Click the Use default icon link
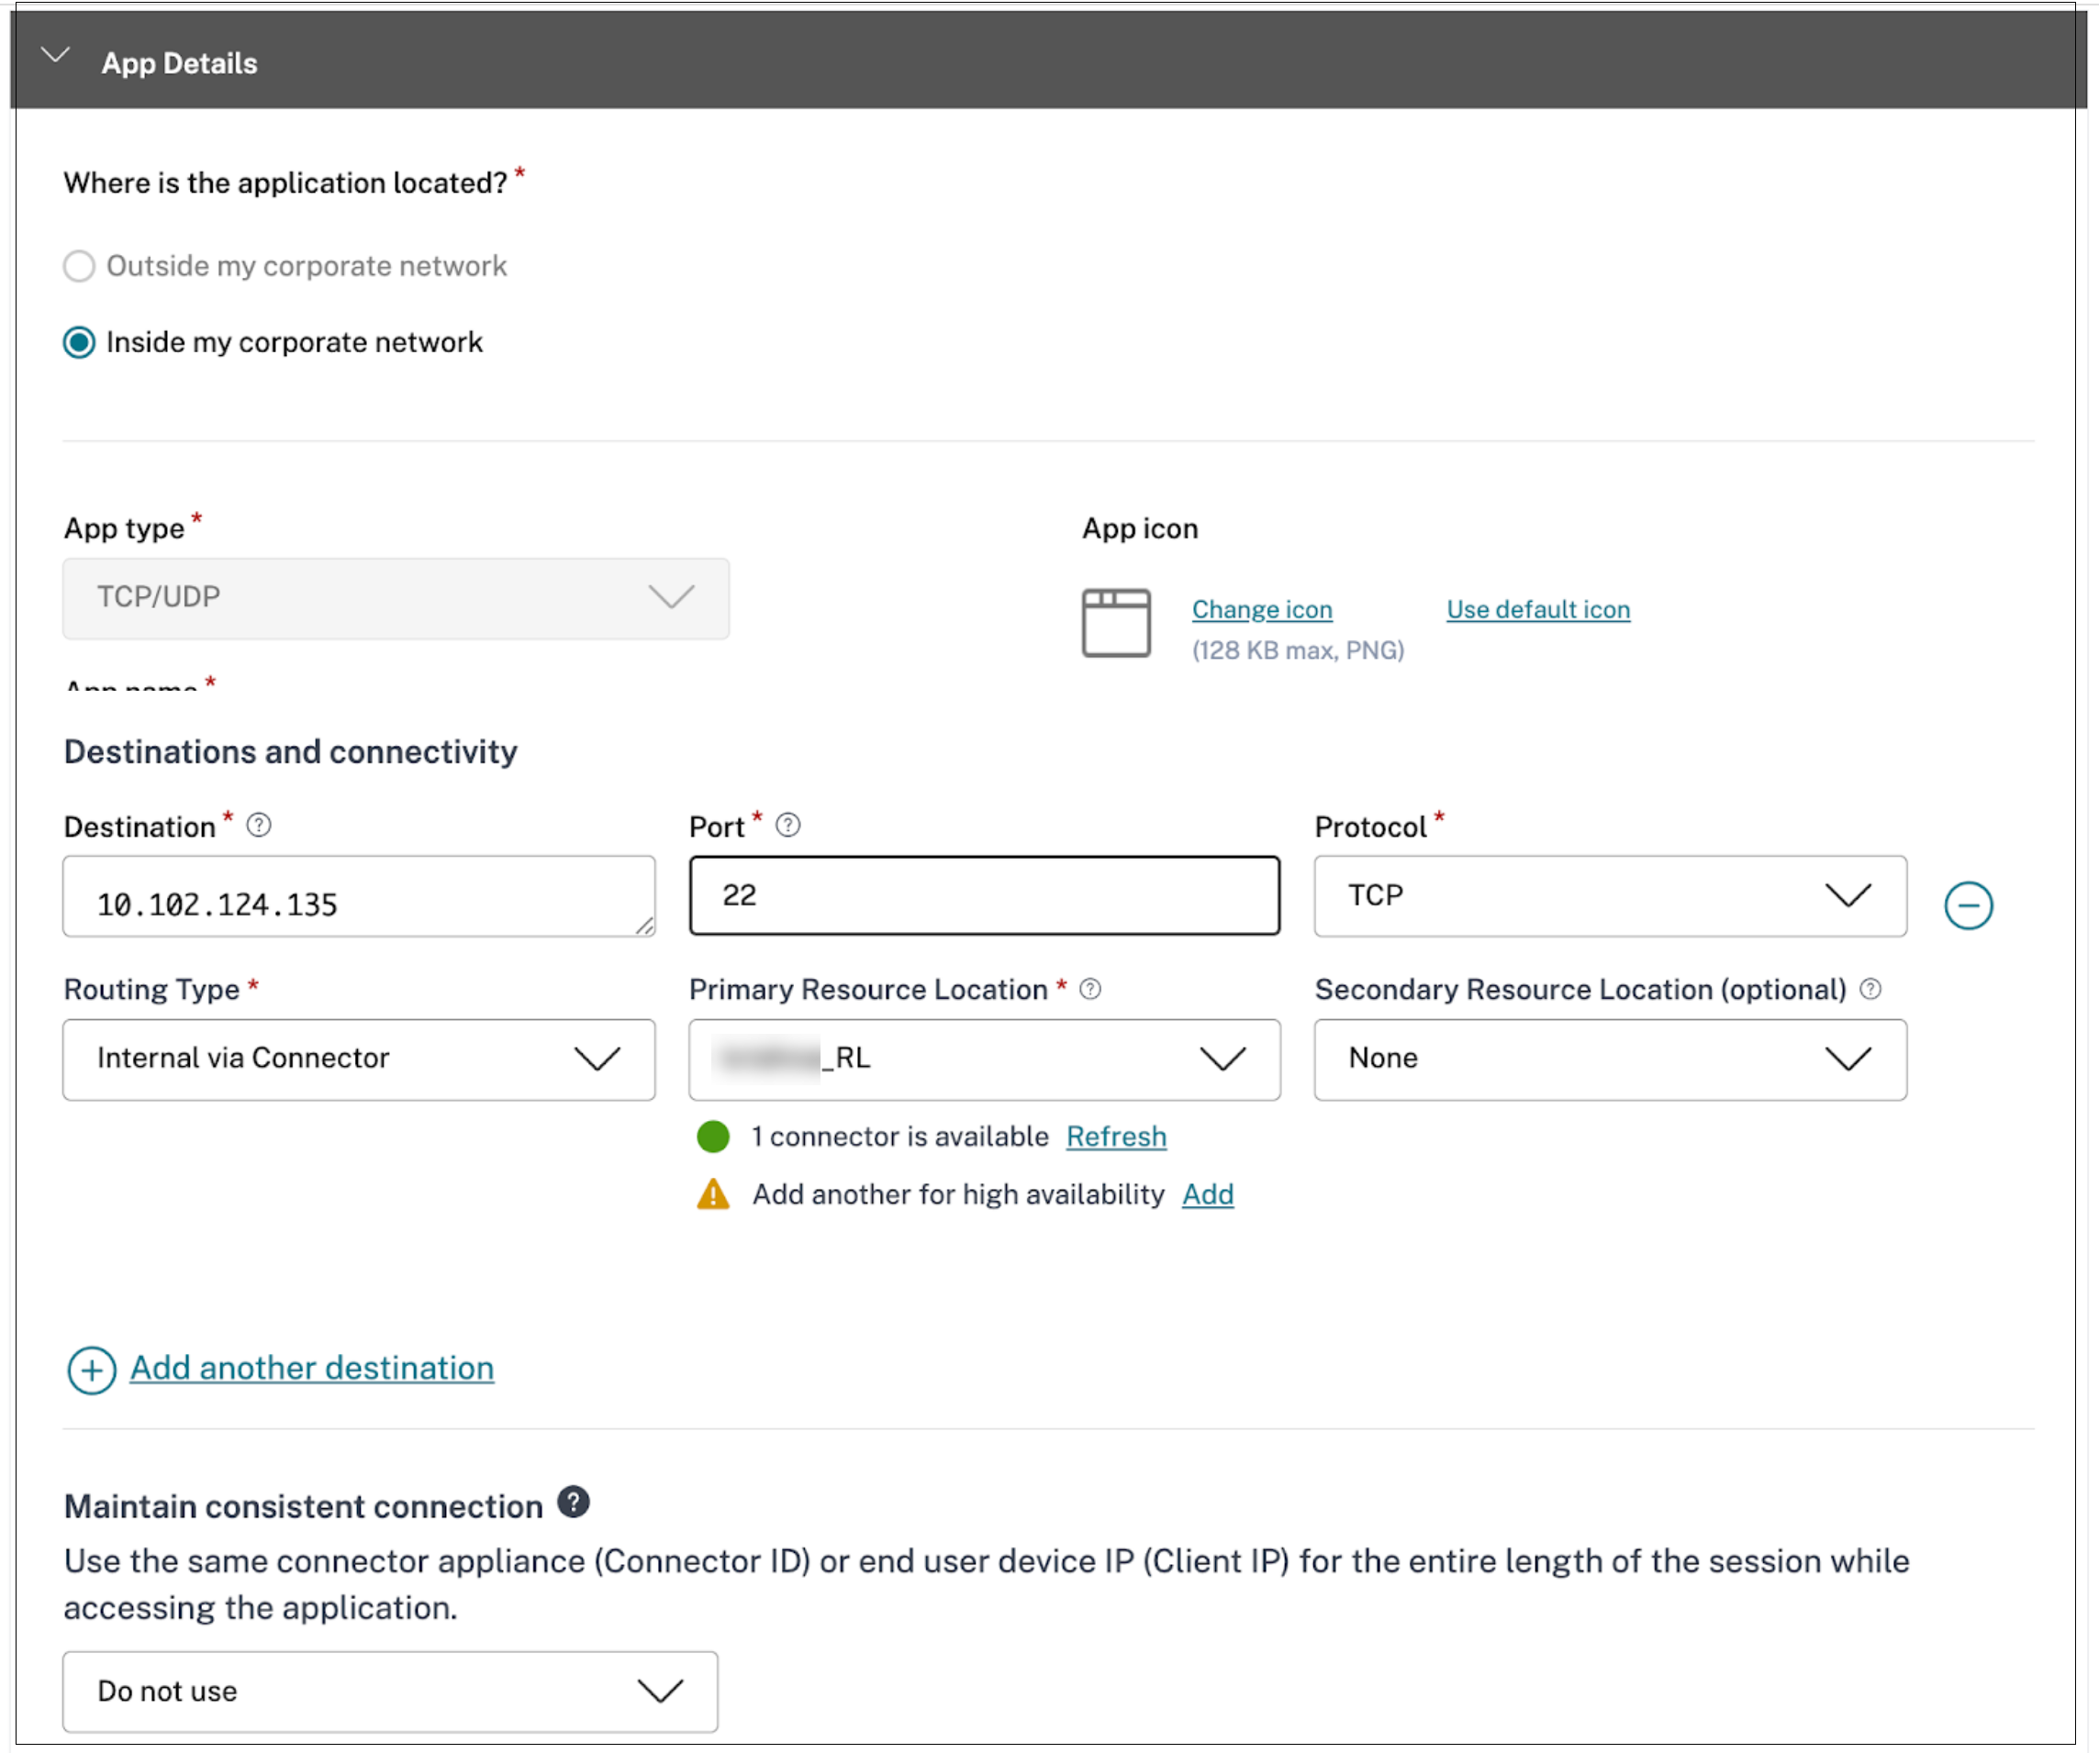The image size is (2099, 1753). [x=1537, y=609]
